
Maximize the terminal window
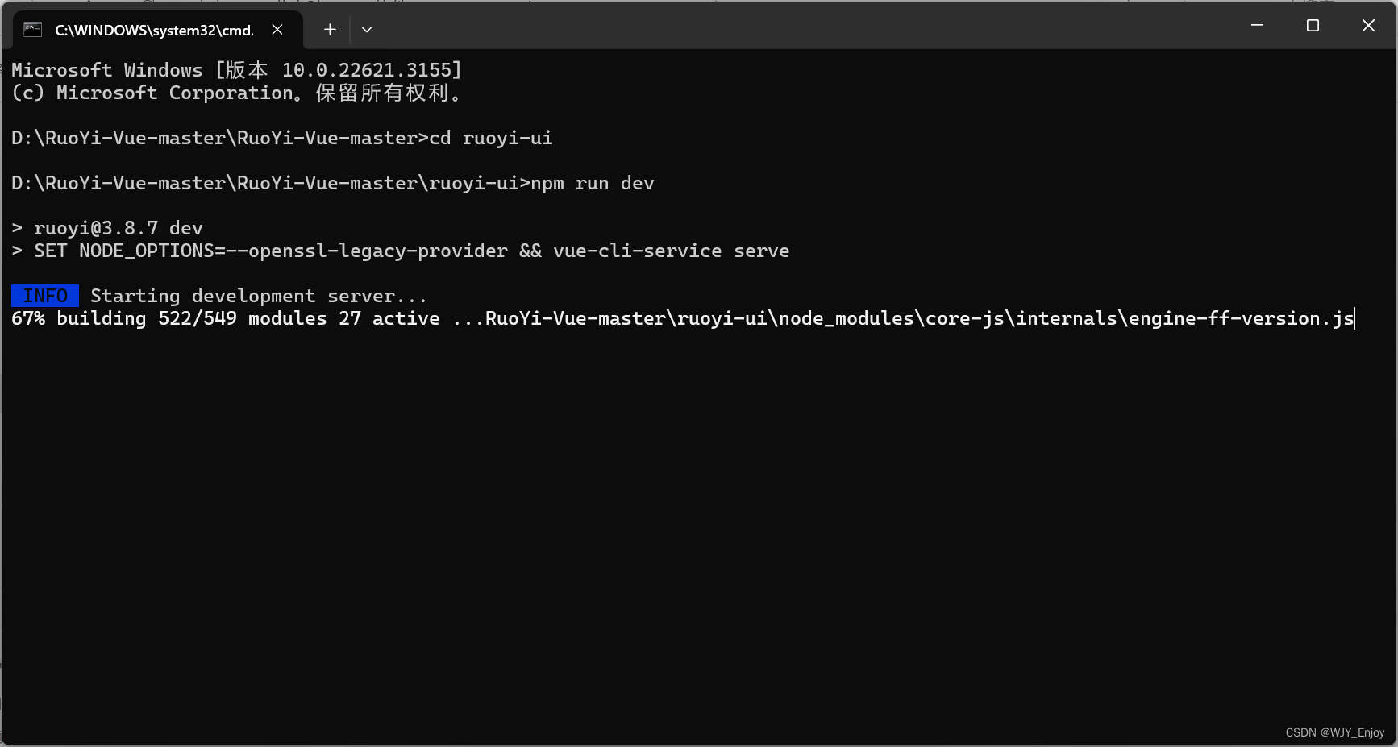click(1313, 26)
